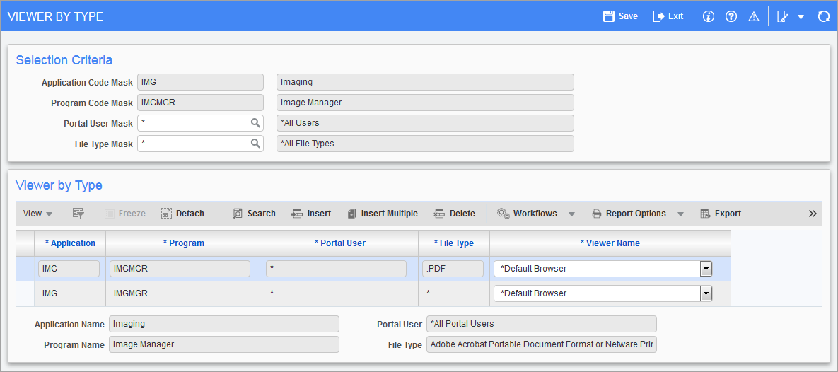Click the Detach table button

[x=182, y=214]
